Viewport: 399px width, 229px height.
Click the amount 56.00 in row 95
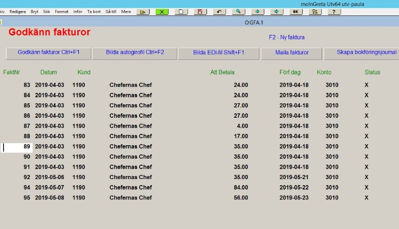pos(241,198)
